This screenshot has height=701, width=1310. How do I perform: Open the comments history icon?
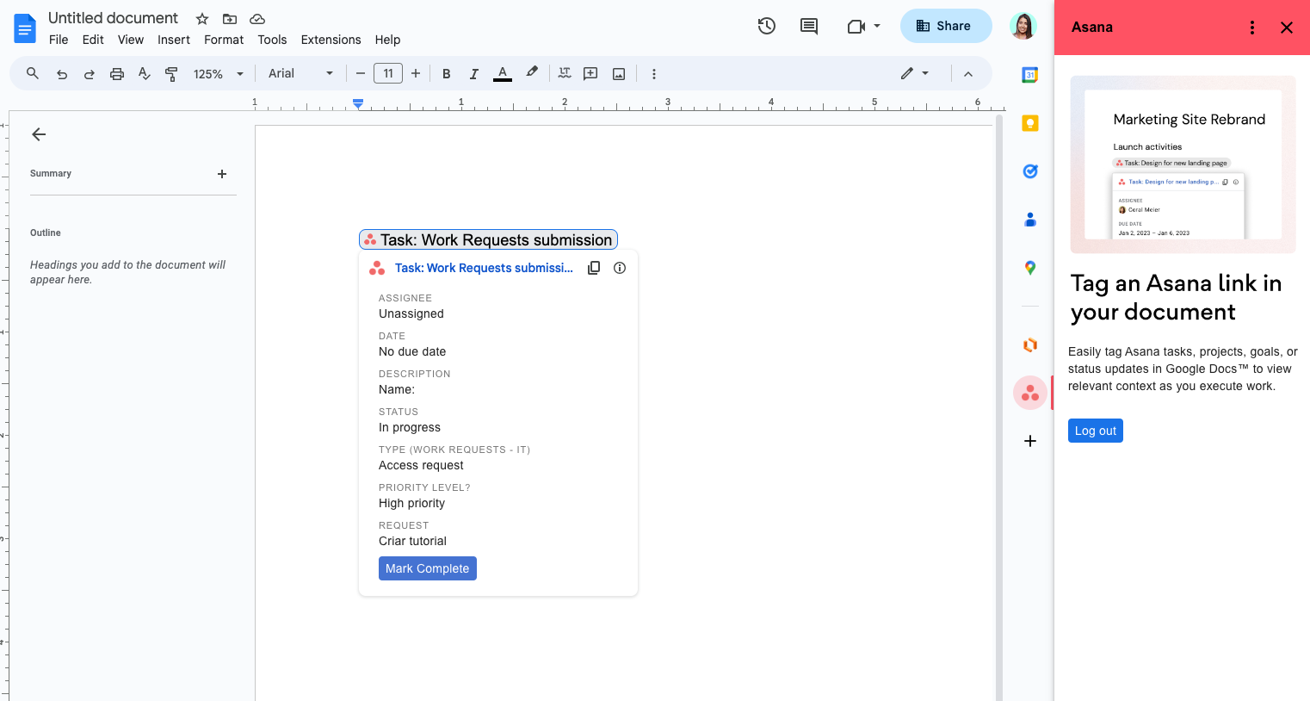point(809,26)
